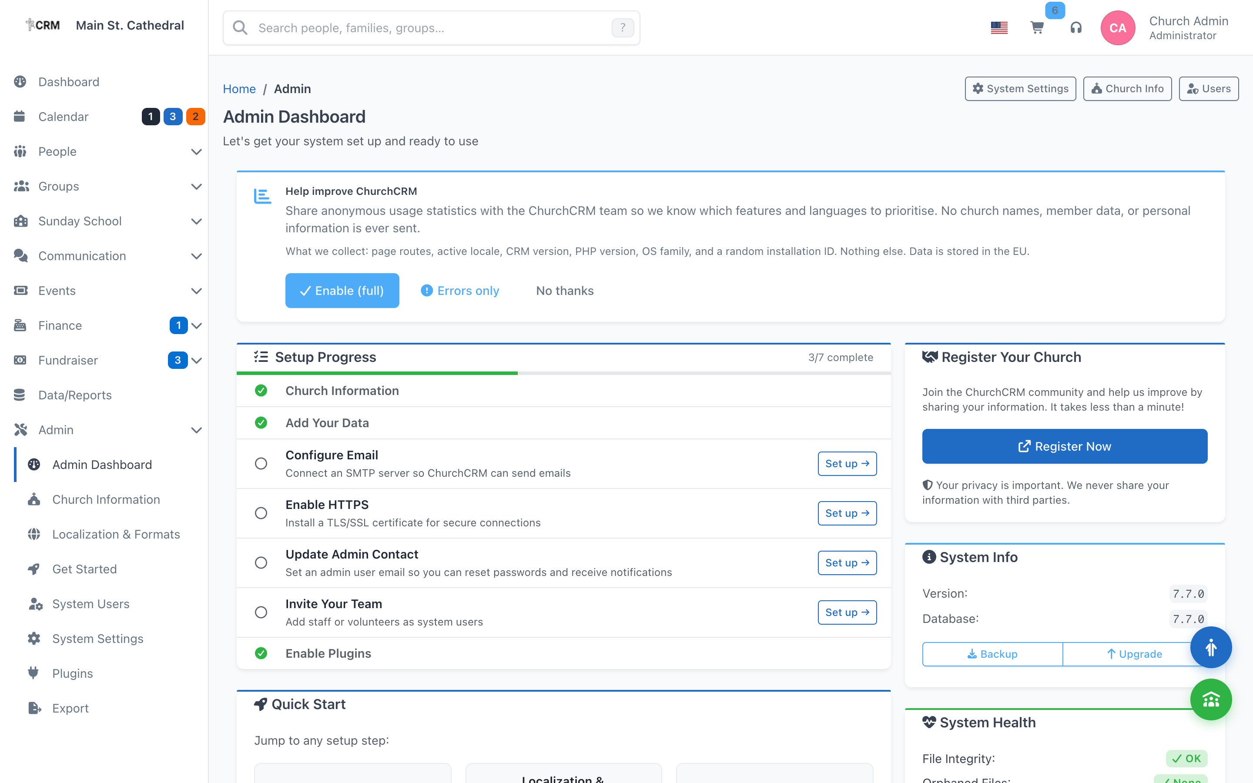Click Register Now button
This screenshot has width=1253, height=783.
pos(1065,446)
